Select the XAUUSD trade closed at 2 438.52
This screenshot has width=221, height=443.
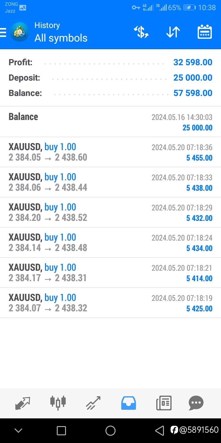(x=110, y=213)
